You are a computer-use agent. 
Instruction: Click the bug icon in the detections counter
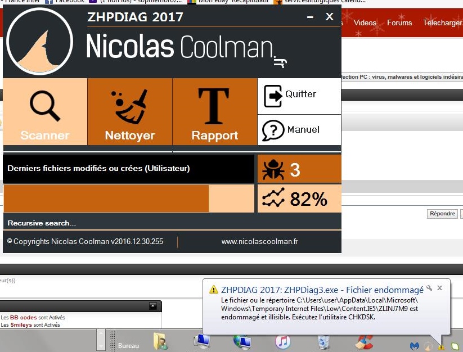tap(273, 169)
